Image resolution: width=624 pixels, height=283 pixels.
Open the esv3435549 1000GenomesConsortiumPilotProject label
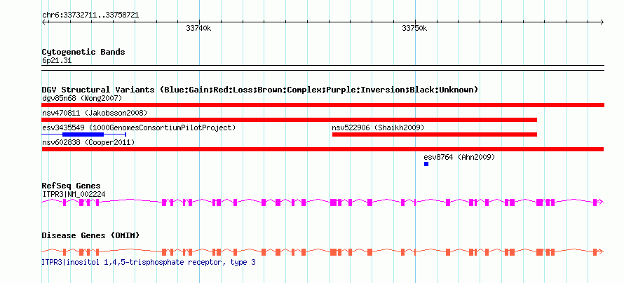139,127
